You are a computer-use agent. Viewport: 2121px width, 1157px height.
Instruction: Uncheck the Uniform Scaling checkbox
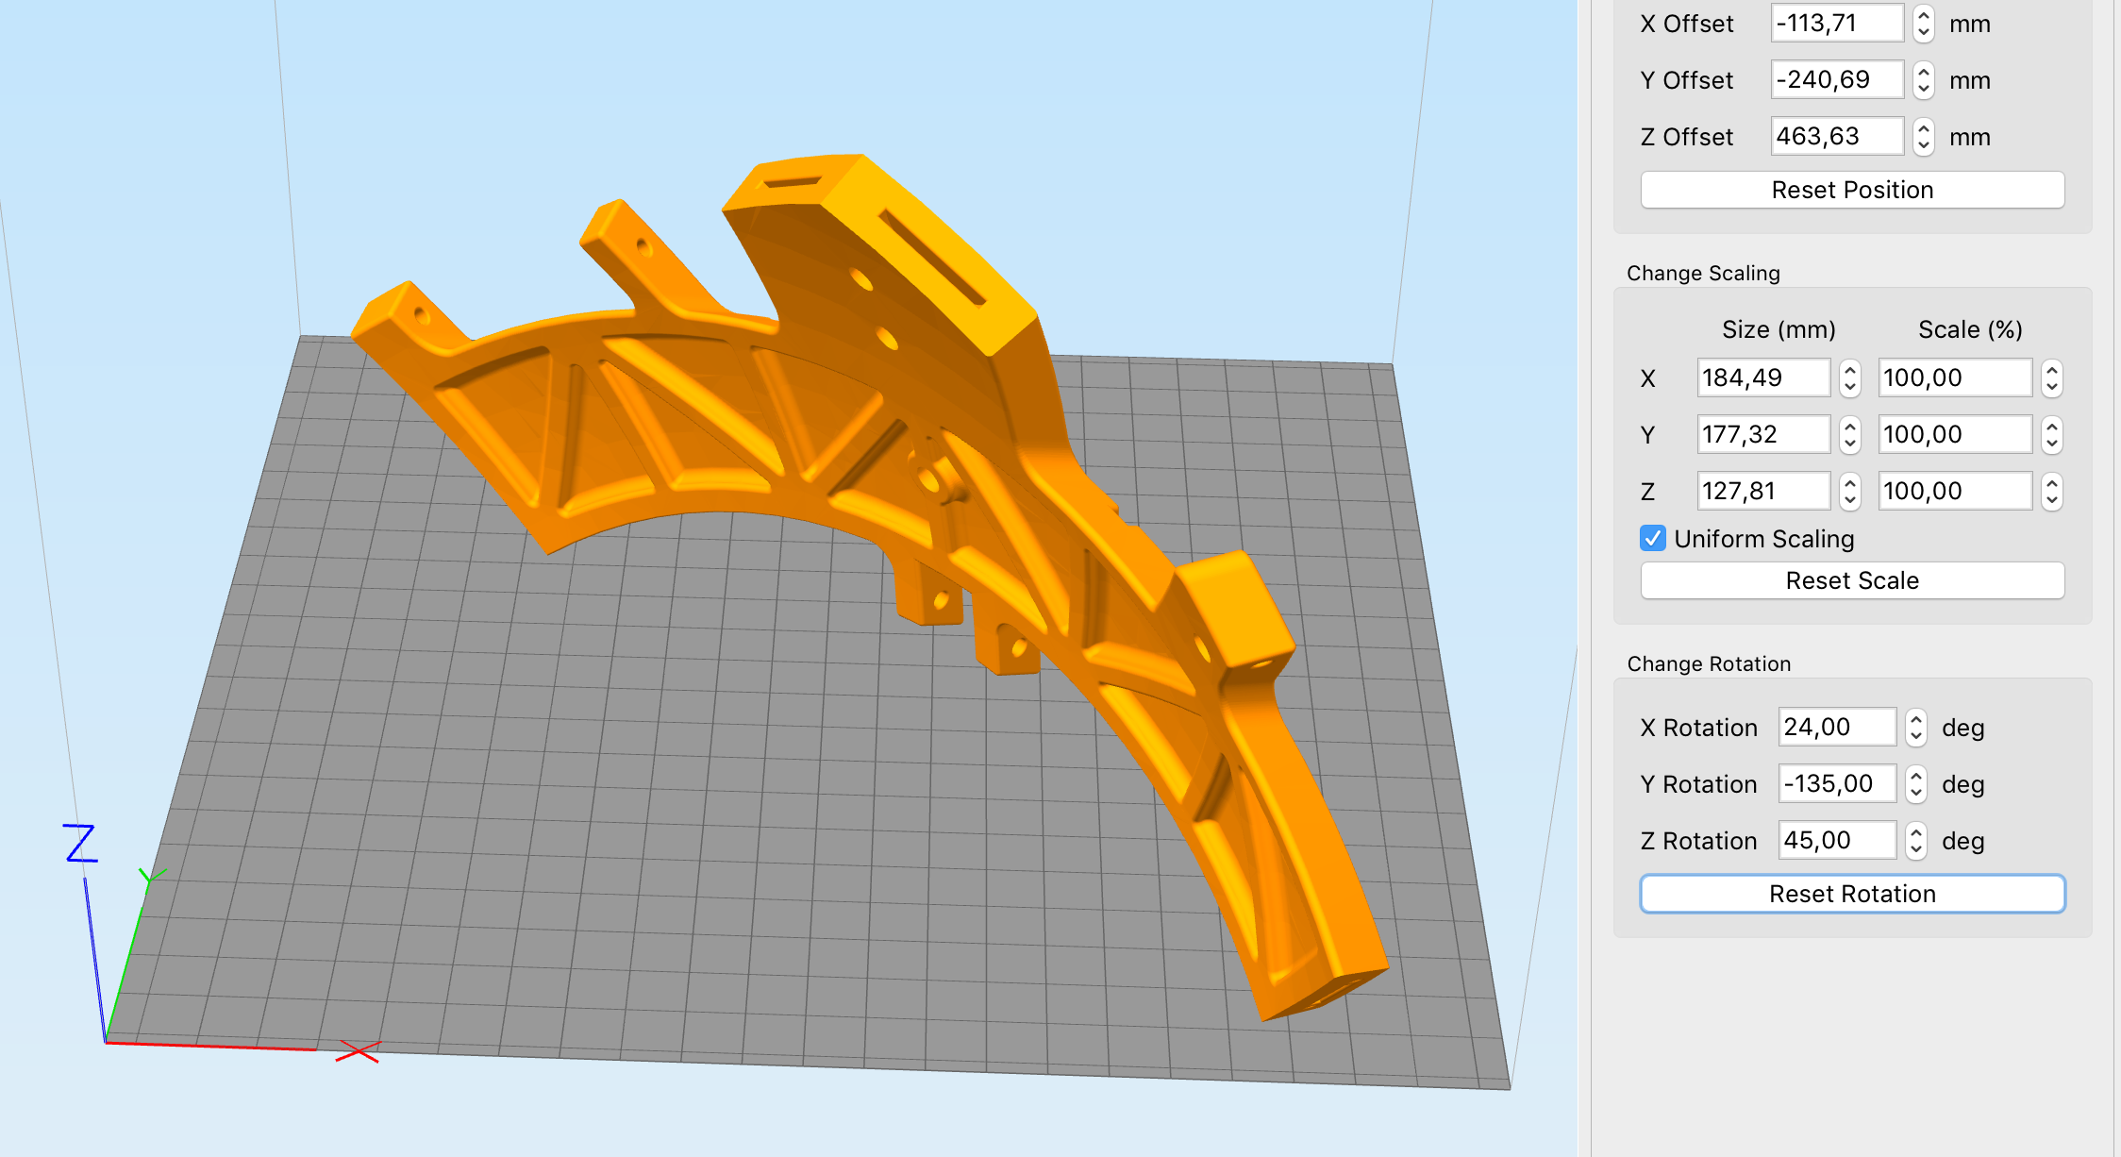point(1653,539)
